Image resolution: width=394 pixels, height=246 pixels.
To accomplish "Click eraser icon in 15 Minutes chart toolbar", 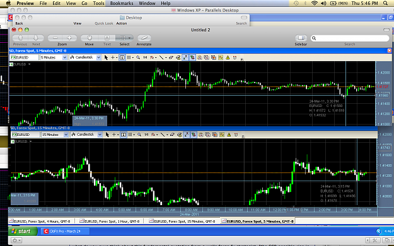I will (172, 135).
